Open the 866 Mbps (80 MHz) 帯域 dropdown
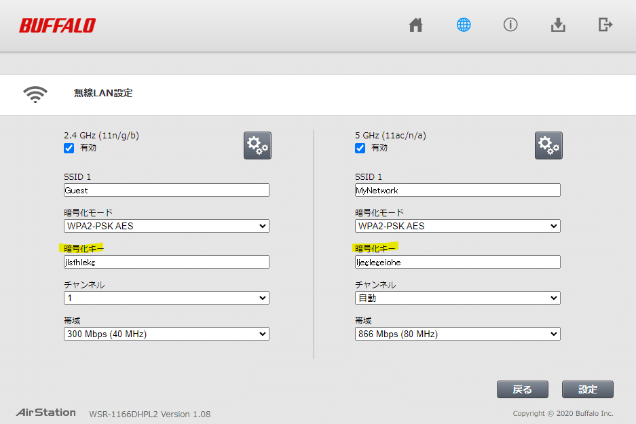The height and width of the screenshot is (424, 636). [457, 334]
